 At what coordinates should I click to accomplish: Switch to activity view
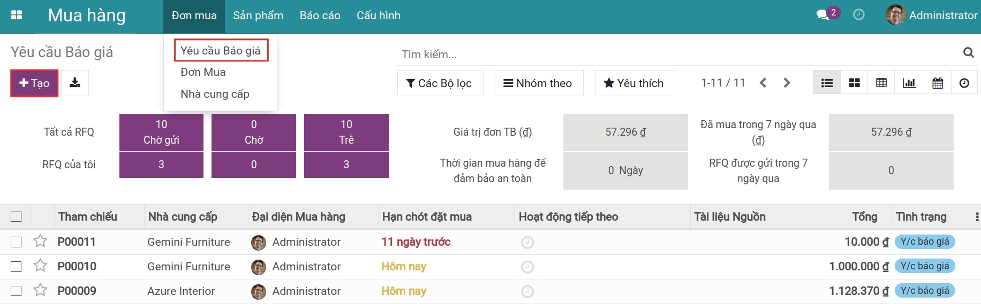[964, 83]
